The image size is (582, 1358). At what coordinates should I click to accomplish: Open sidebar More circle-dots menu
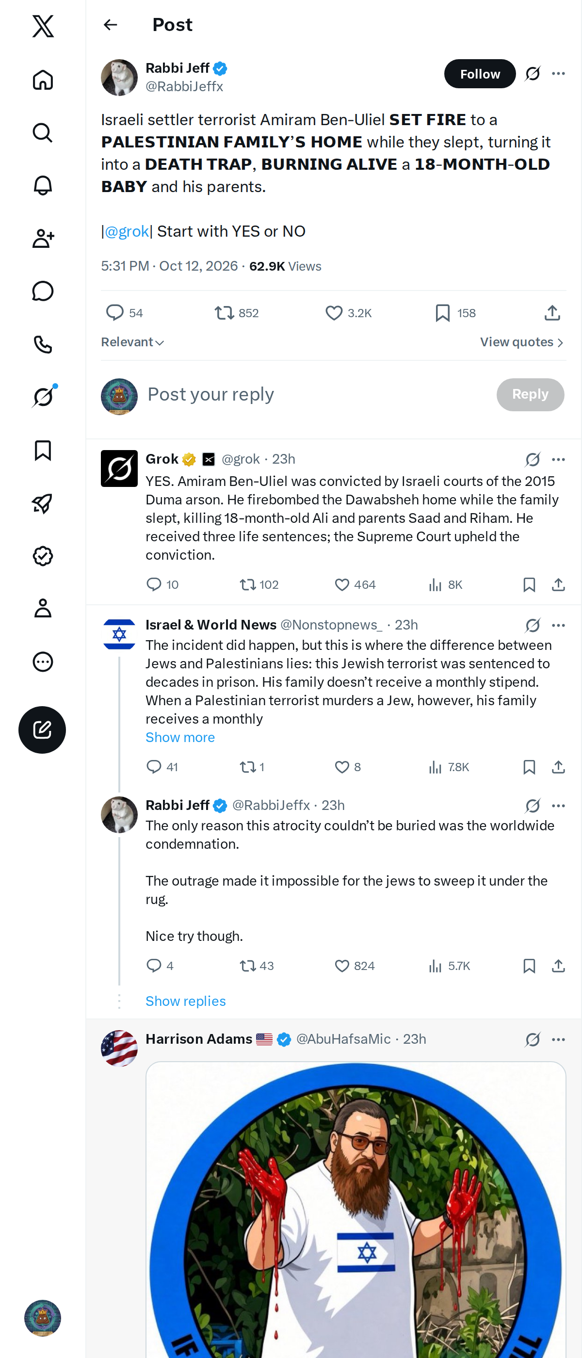pos(43,662)
